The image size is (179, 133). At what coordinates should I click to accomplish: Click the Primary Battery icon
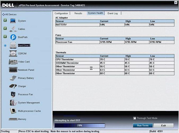(x=13, y=78)
